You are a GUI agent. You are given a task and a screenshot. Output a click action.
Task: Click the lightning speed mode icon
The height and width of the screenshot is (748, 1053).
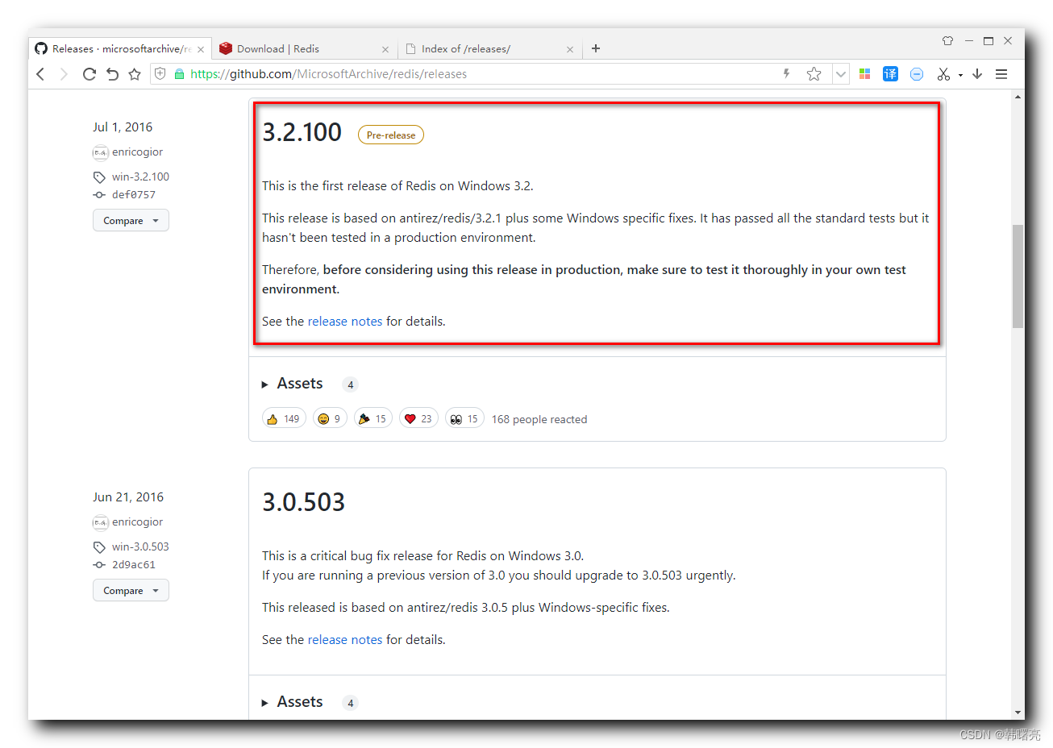[786, 73]
